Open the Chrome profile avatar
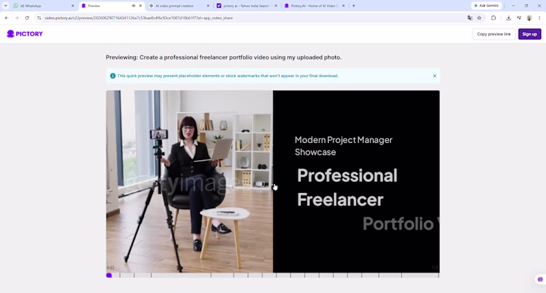 point(530,18)
